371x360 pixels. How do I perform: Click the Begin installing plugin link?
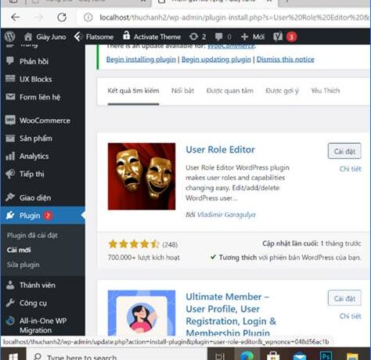coord(141,59)
